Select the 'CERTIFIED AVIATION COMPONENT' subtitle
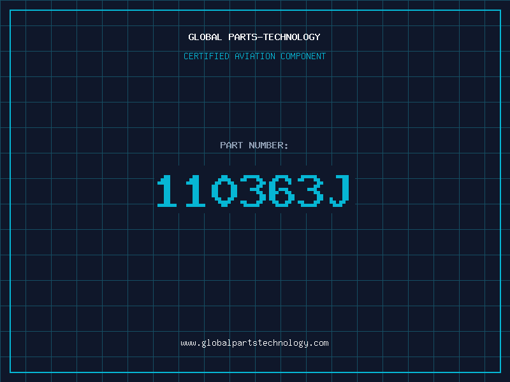This screenshot has width=510, height=382. coord(254,56)
